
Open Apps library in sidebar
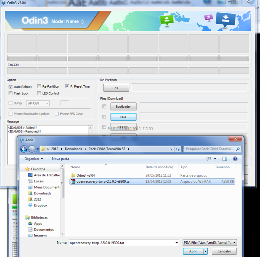coord(35,224)
